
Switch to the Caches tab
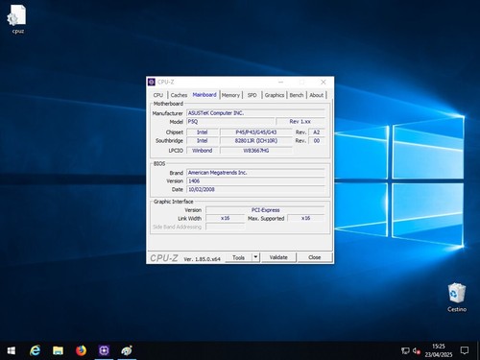point(179,95)
